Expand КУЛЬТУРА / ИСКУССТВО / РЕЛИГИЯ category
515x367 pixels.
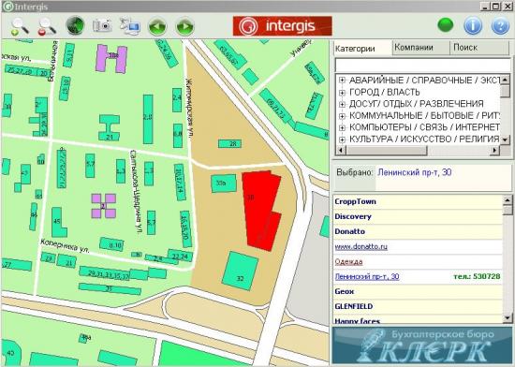[x=342, y=139]
